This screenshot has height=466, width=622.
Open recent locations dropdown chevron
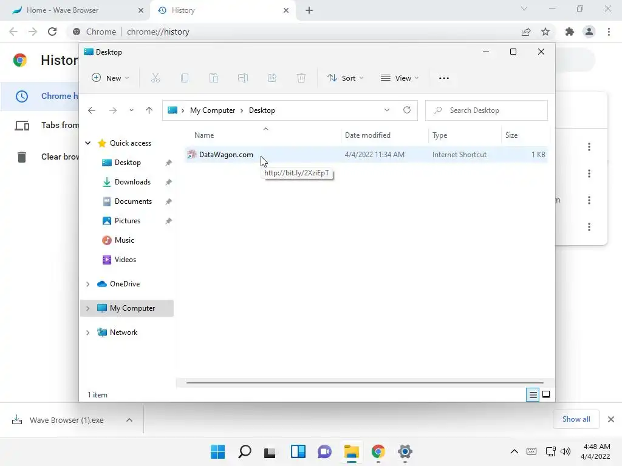click(131, 110)
